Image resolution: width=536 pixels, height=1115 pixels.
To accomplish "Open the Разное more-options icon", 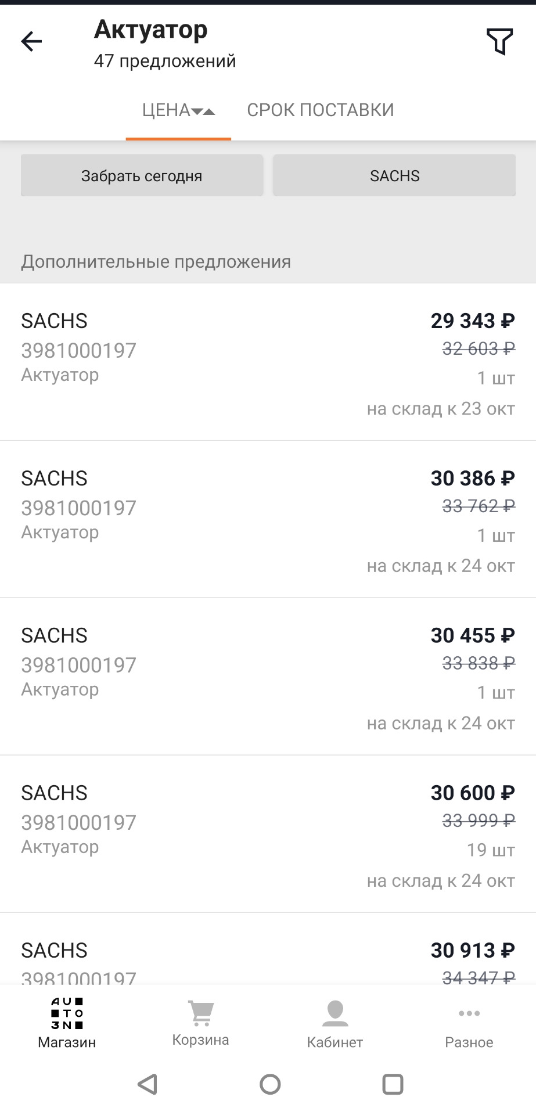I will 469,1014.
